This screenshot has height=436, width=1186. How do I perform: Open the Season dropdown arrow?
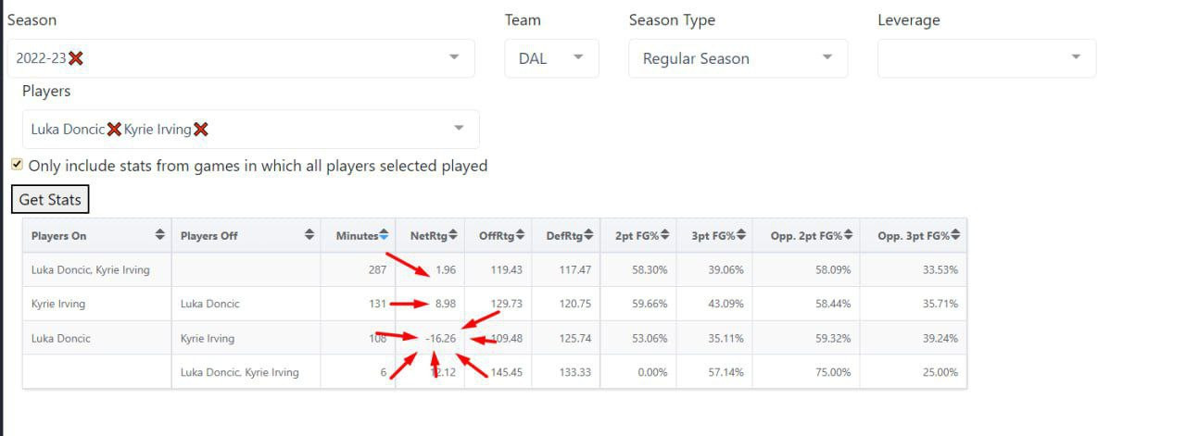point(454,57)
